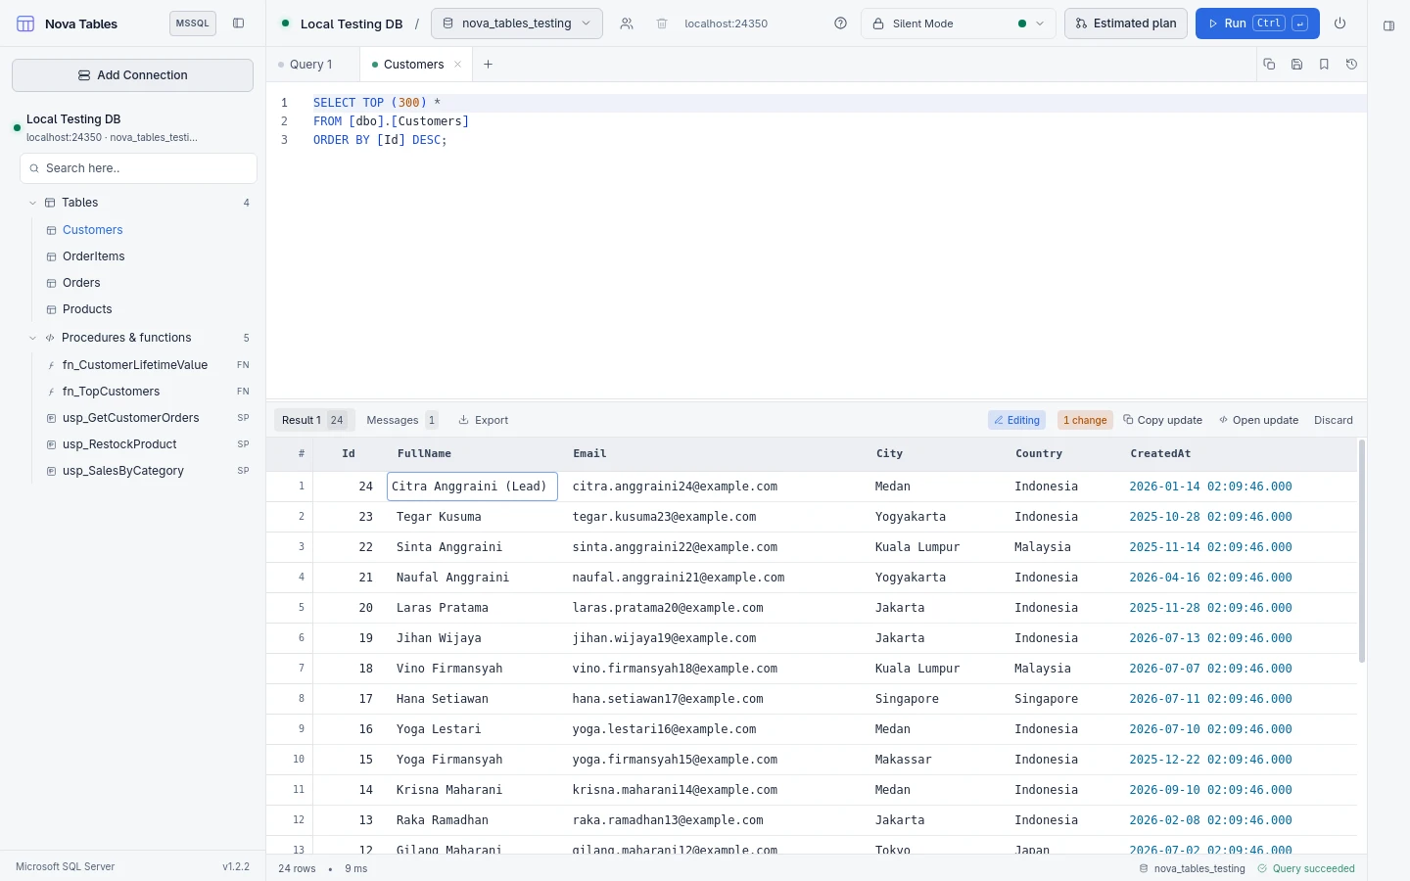1410x881 pixels.
Task: Bookmark the query with bookmark icon
Action: 1324,65
